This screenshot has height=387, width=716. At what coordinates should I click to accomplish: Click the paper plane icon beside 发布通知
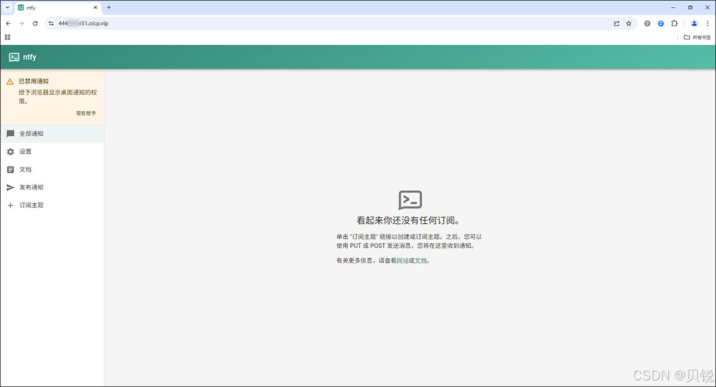coord(10,188)
